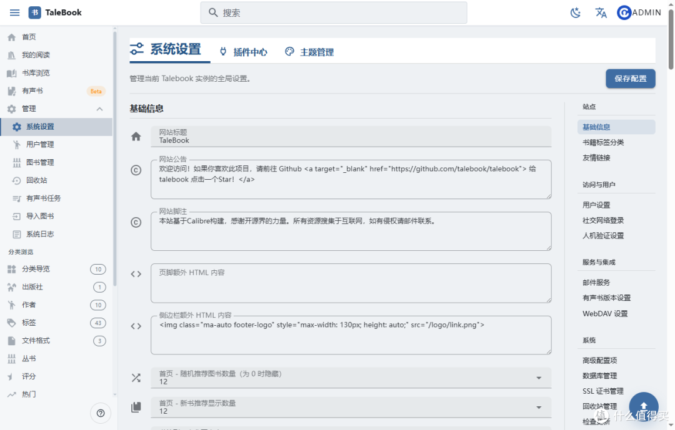Click the shuffle icon beside 随机推荐
Screen dimensions: 675x430
click(136, 378)
